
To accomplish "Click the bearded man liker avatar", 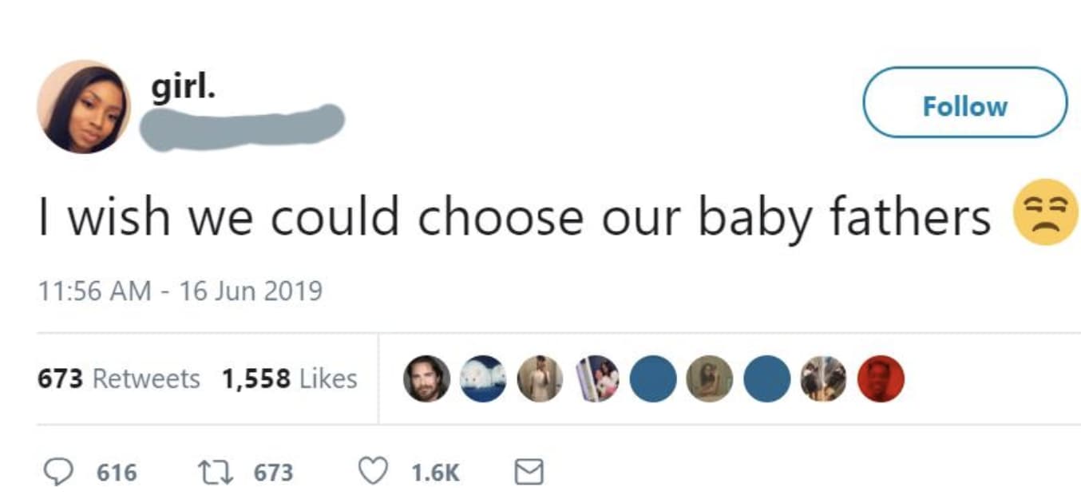I will (x=426, y=378).
